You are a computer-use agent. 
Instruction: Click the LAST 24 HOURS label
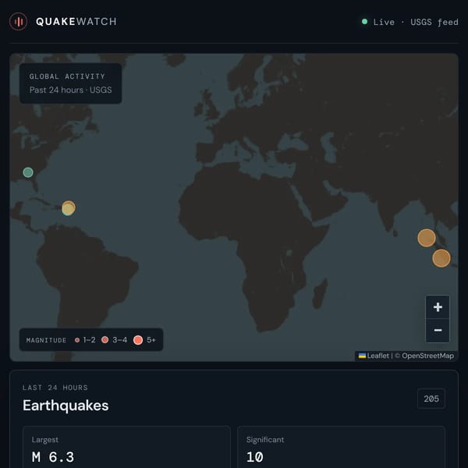(x=55, y=388)
